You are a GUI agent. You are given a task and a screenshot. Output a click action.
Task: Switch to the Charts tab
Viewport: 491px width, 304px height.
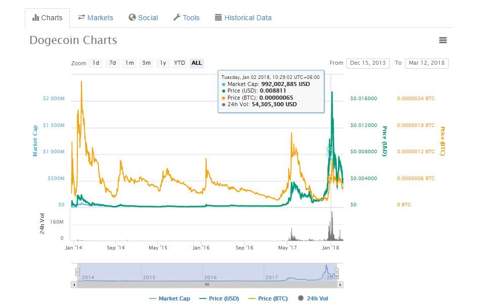[48, 18]
